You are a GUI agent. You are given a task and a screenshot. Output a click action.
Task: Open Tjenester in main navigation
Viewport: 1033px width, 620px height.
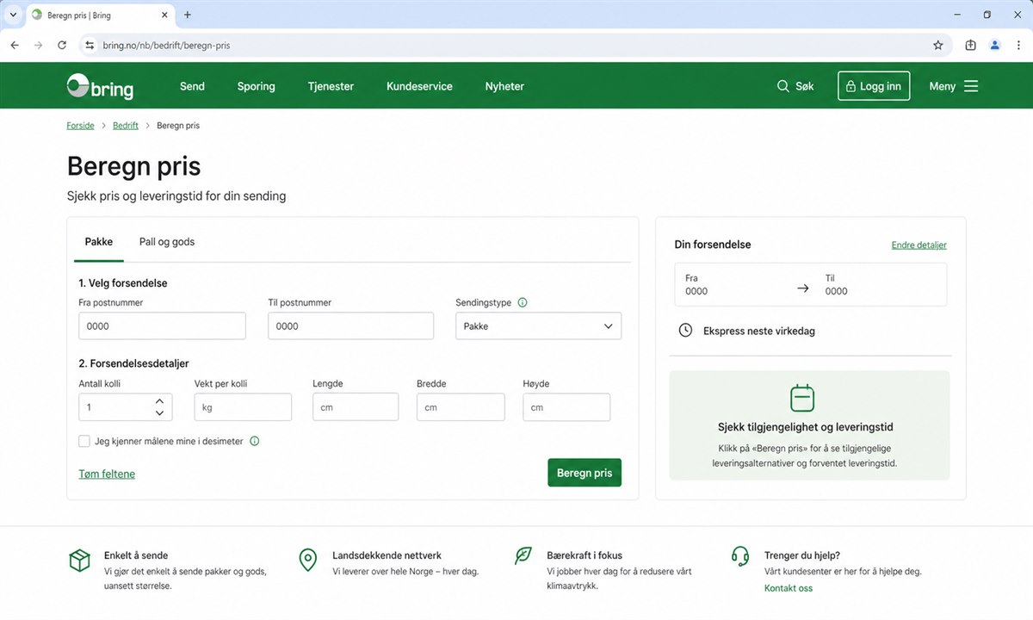point(331,86)
